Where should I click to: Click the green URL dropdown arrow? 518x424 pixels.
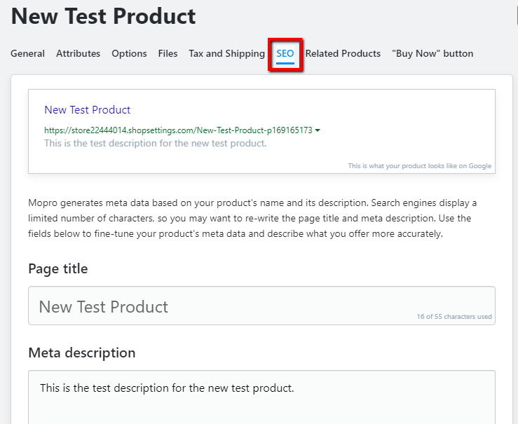point(318,130)
